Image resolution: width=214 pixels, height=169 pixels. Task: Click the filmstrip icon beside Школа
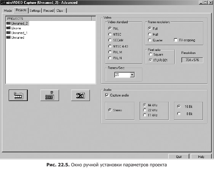tap(8, 28)
